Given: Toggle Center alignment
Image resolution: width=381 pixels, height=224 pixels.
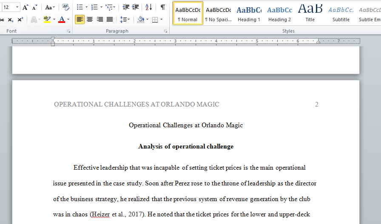Looking at the screenshot, I should pos(90,20).
